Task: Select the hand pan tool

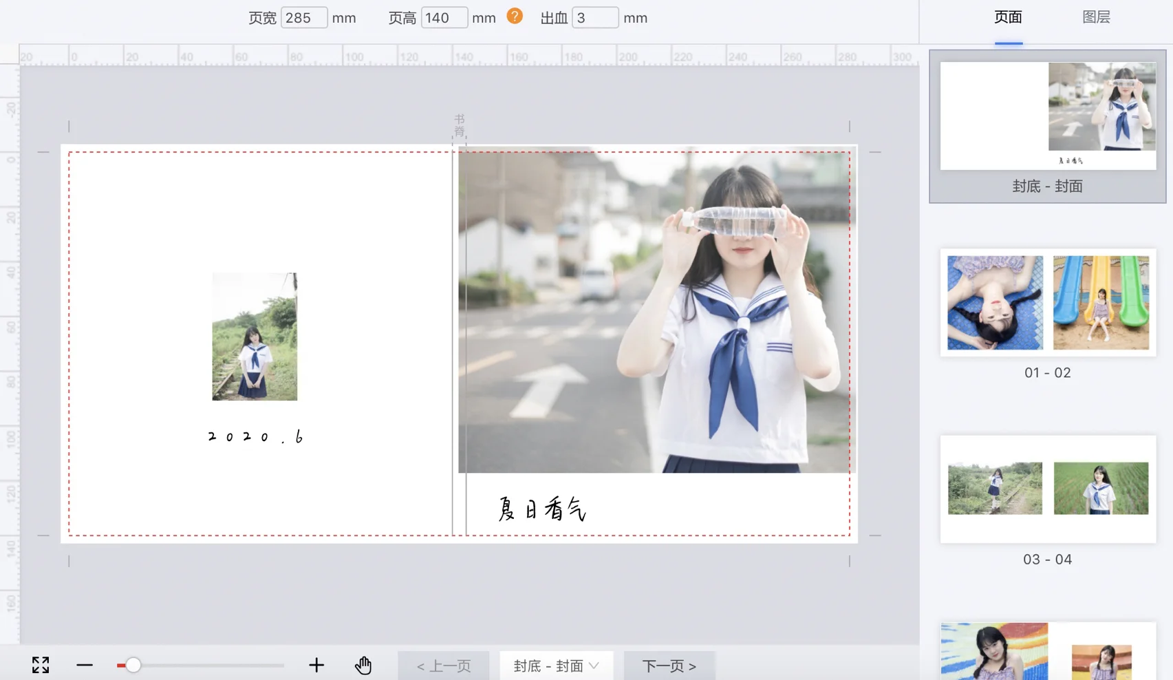Action: 363,665
